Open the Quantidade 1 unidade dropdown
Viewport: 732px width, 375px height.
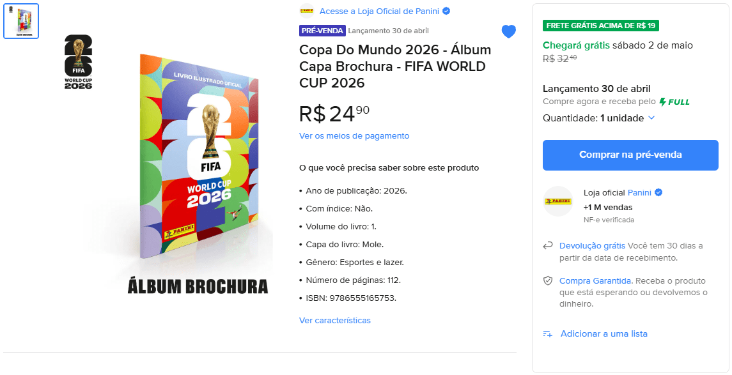[x=598, y=118]
